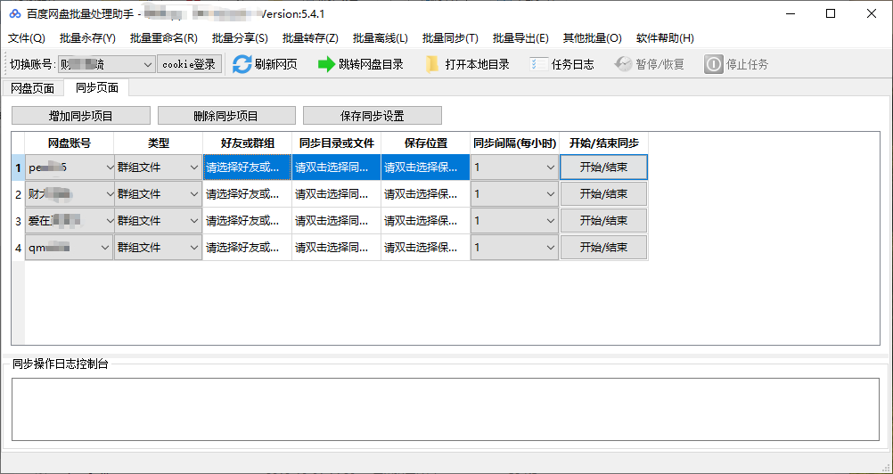Open row 2 同步间隔 dropdown

[515, 194]
